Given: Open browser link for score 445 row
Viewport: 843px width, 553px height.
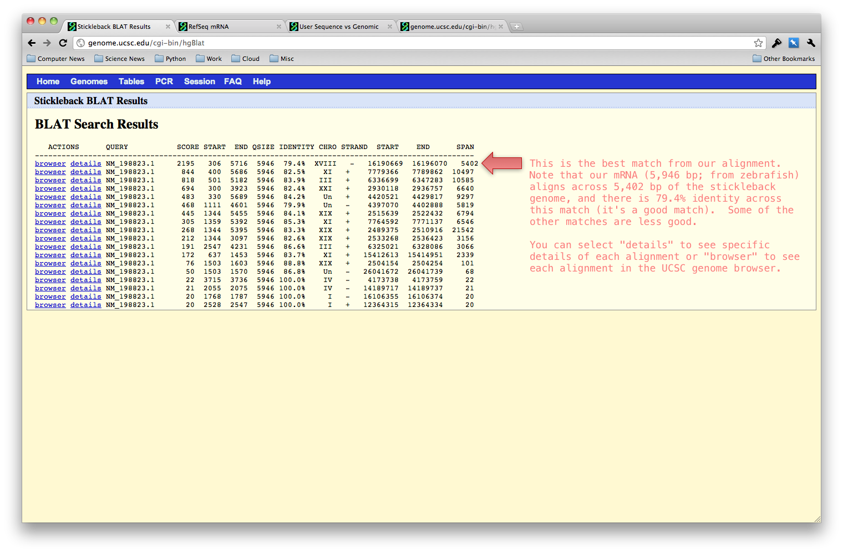Looking at the screenshot, I should pyautogui.click(x=50, y=213).
